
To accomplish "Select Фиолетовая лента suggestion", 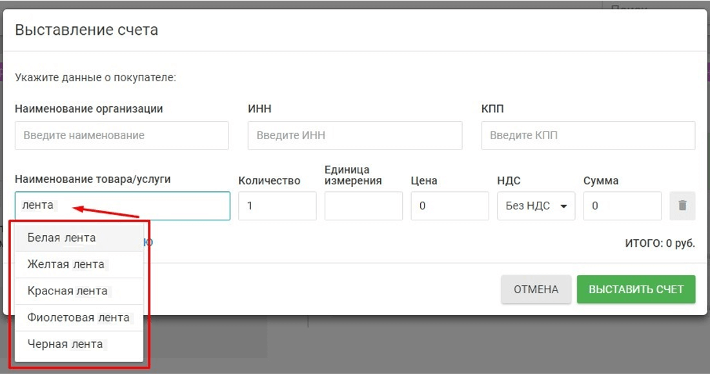I will click(x=79, y=317).
